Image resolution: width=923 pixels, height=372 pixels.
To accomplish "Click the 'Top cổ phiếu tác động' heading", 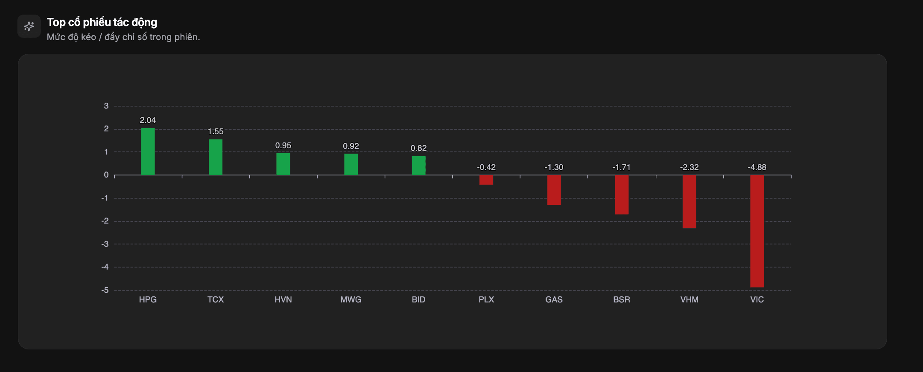I will pos(102,22).
